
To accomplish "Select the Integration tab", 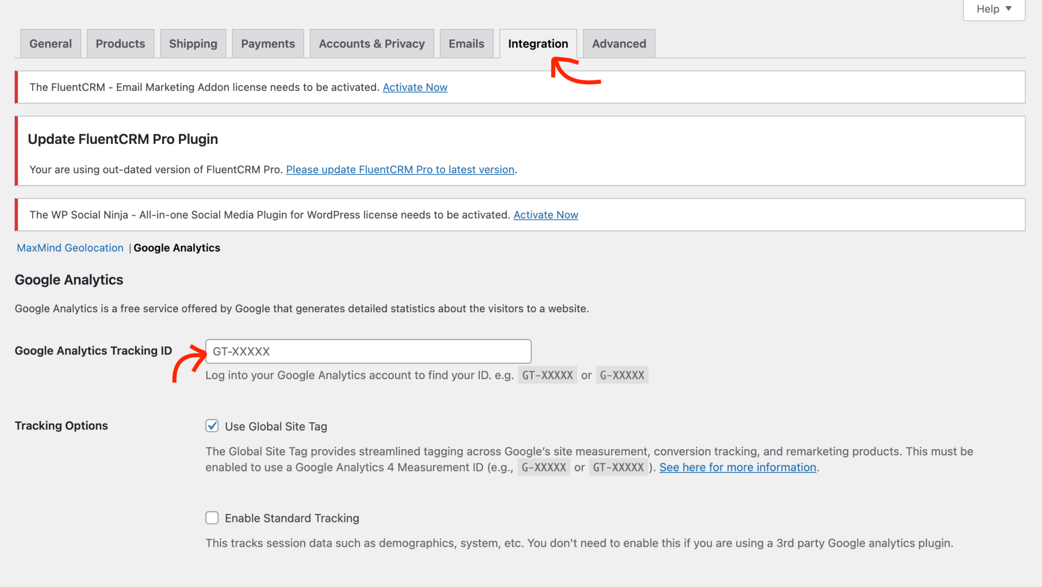I will (538, 43).
